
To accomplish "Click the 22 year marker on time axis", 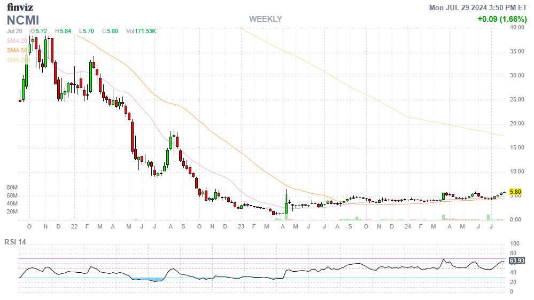I will click(x=74, y=227).
